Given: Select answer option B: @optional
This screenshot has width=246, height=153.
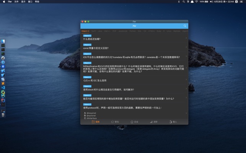Looking at the screenshot, I should pos(90,116).
